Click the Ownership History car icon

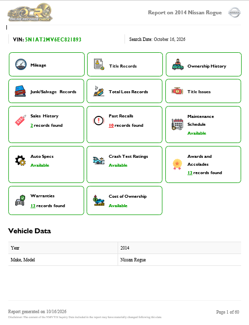pyautogui.click(x=178, y=64)
